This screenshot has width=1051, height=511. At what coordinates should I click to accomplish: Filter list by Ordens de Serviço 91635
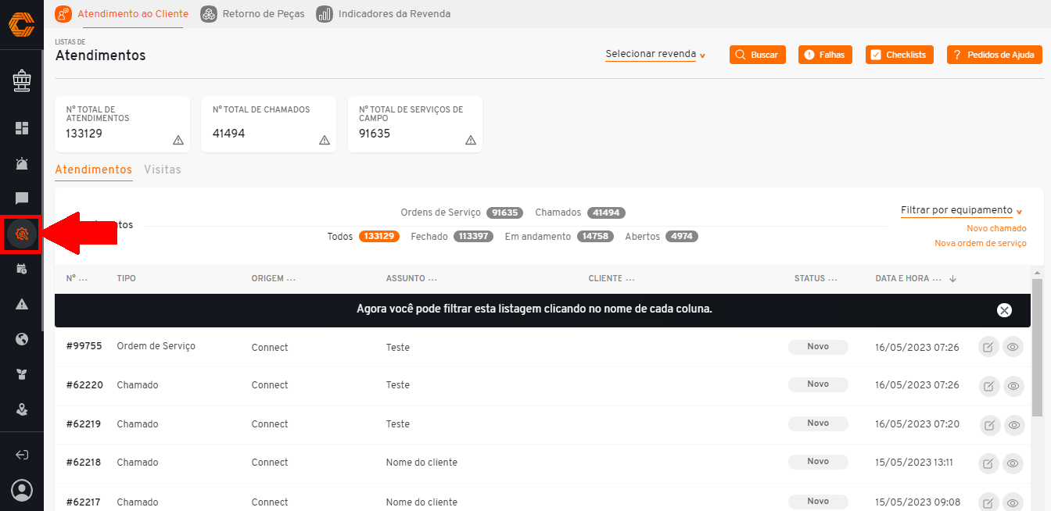point(462,213)
